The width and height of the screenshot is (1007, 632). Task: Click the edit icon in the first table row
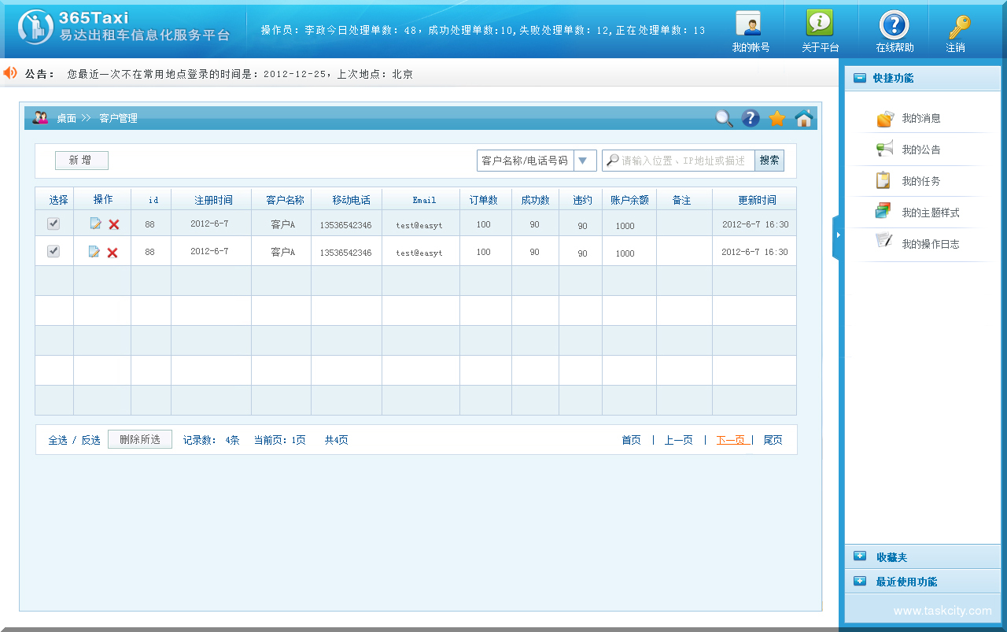[96, 224]
